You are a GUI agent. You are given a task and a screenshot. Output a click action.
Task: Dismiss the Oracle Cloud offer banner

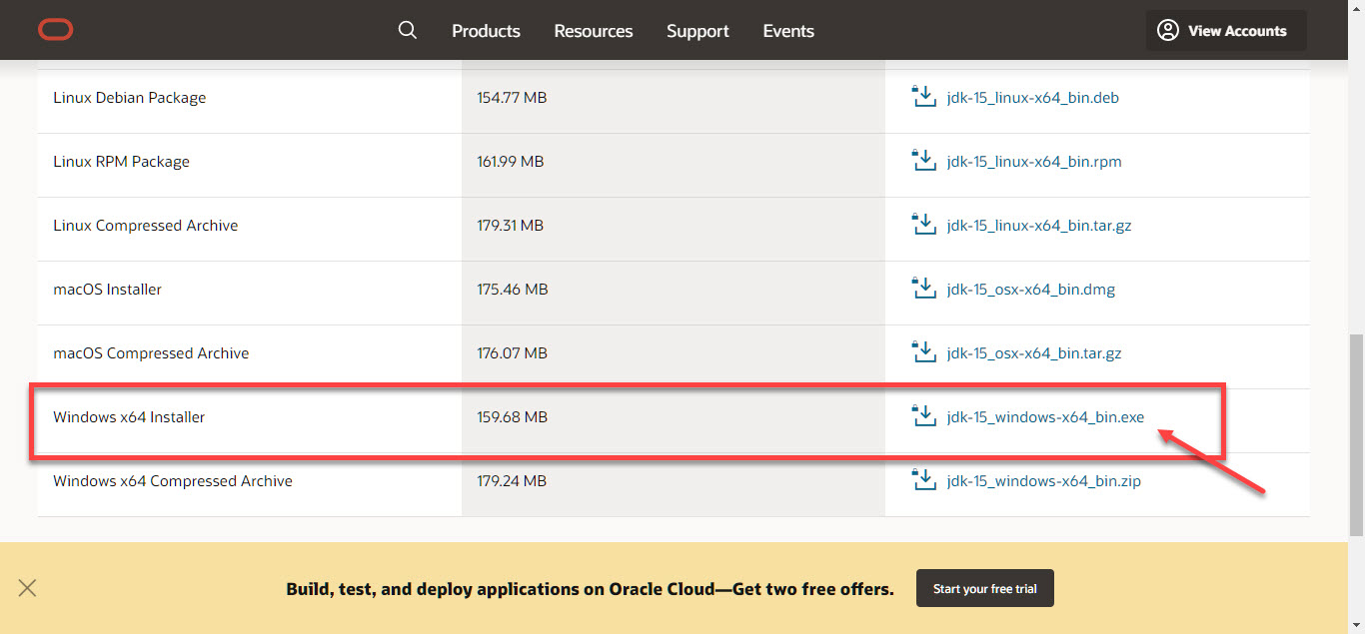[x=27, y=588]
